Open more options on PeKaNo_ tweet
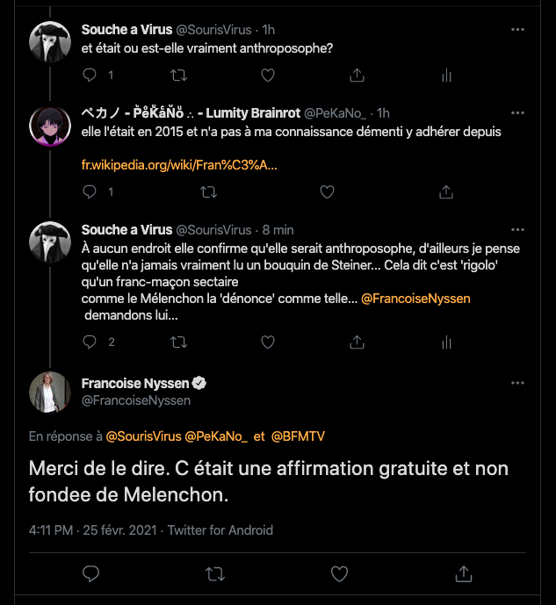The height and width of the screenshot is (605, 556). click(x=519, y=113)
